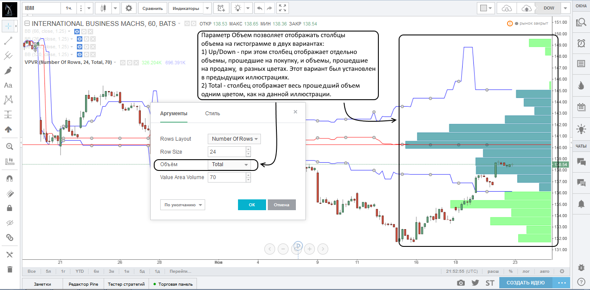The width and height of the screenshot is (590, 290).
Task: Hide the BB (530, close, 1.25) indicator
Action: (x=79, y=54)
